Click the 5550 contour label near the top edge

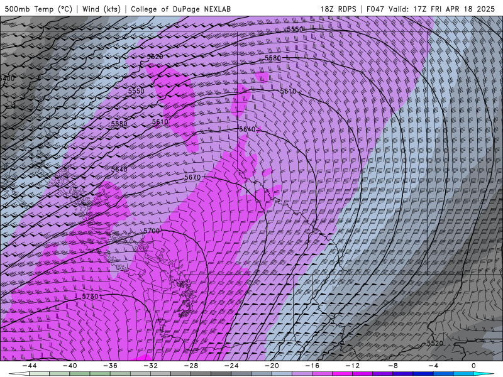(295, 29)
